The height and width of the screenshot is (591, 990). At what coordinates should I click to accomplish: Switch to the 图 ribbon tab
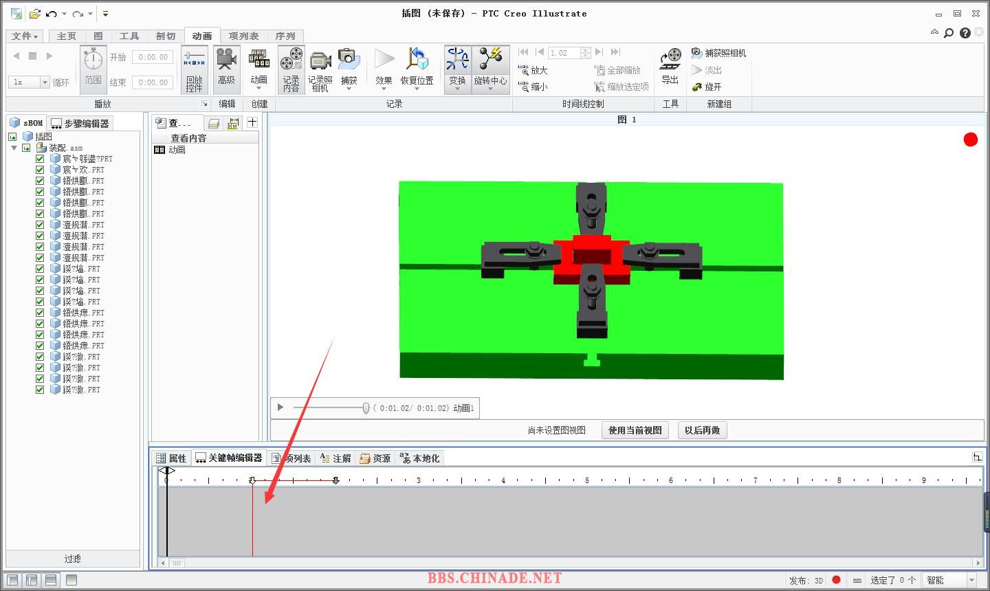98,36
